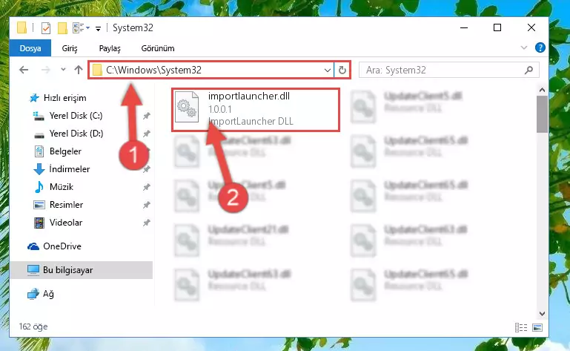570x351 pixels.
Task: Open Customize Quick Access Toolbar dropdown
Action: coord(98,29)
